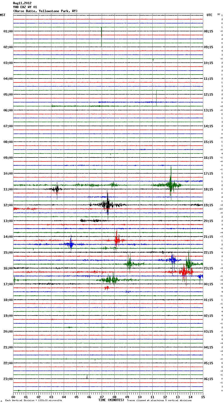
Task: Click the '04:15' UTC time label
Action: (208, 347)
